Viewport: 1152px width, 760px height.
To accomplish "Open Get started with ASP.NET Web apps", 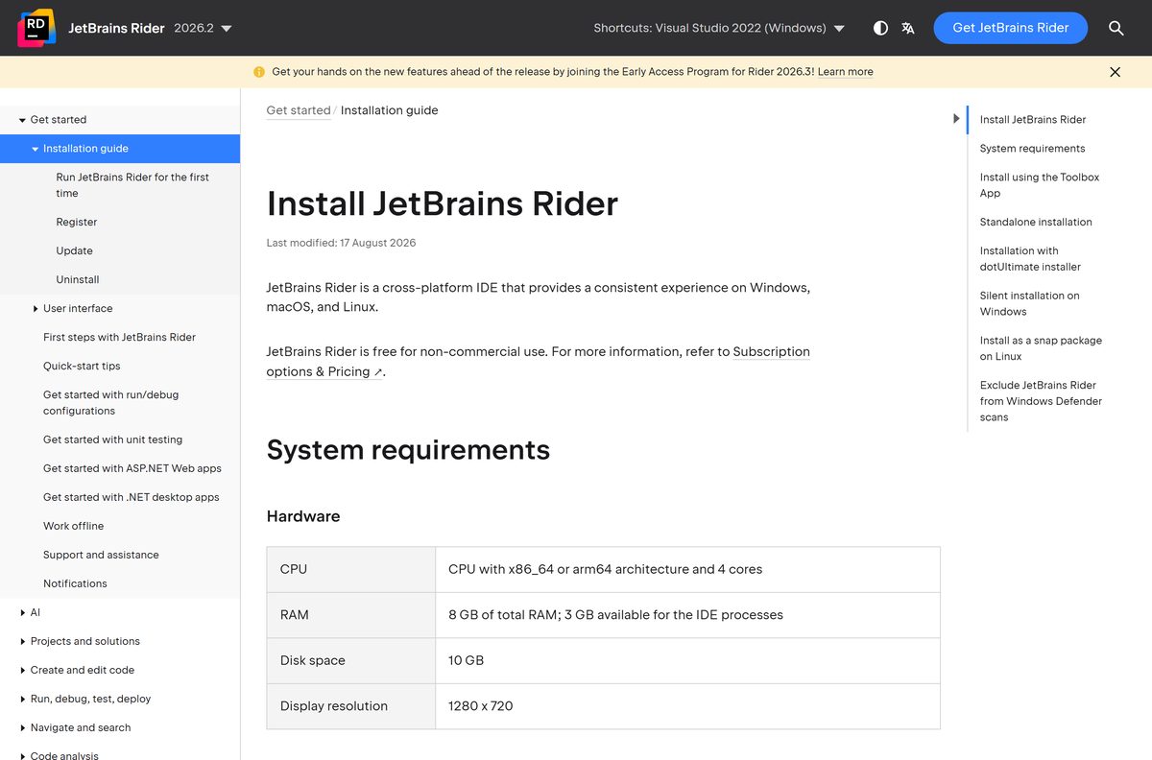I will pos(132,468).
